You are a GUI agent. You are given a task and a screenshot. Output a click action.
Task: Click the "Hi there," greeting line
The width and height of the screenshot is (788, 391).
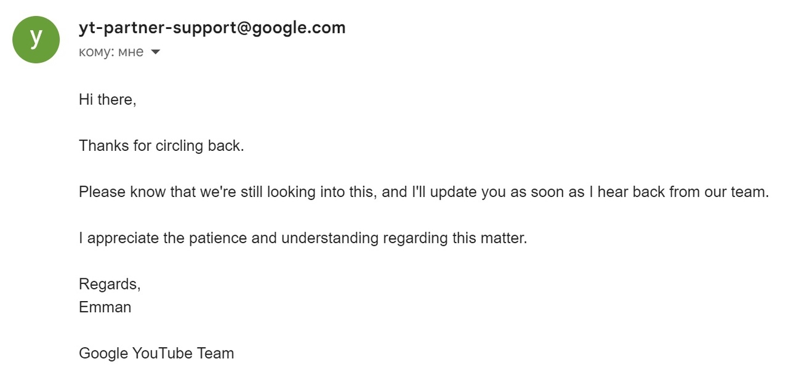click(x=108, y=100)
